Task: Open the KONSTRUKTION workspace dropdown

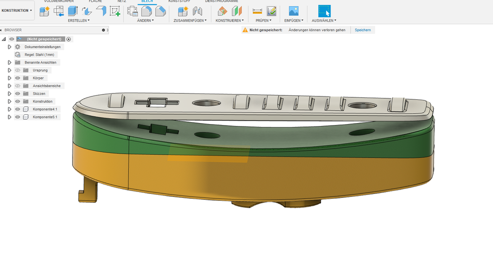Action: point(17,10)
